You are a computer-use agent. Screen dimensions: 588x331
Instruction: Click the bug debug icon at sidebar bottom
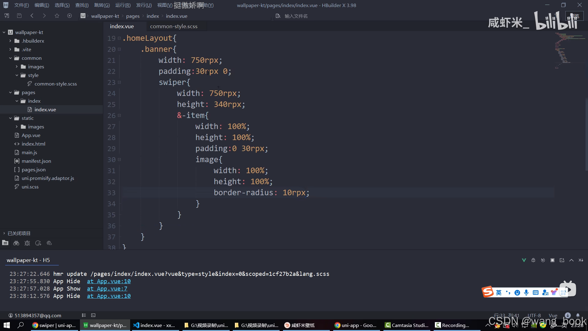27,243
